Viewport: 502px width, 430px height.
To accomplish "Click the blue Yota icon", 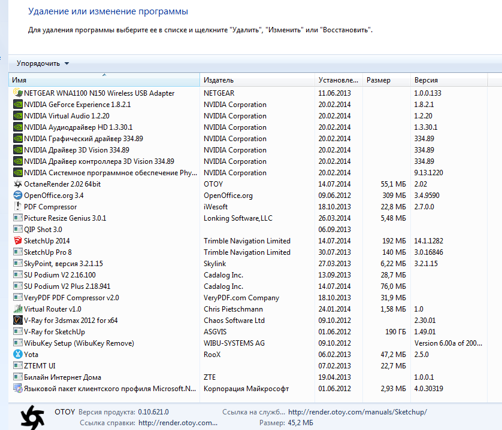I will [18, 354].
